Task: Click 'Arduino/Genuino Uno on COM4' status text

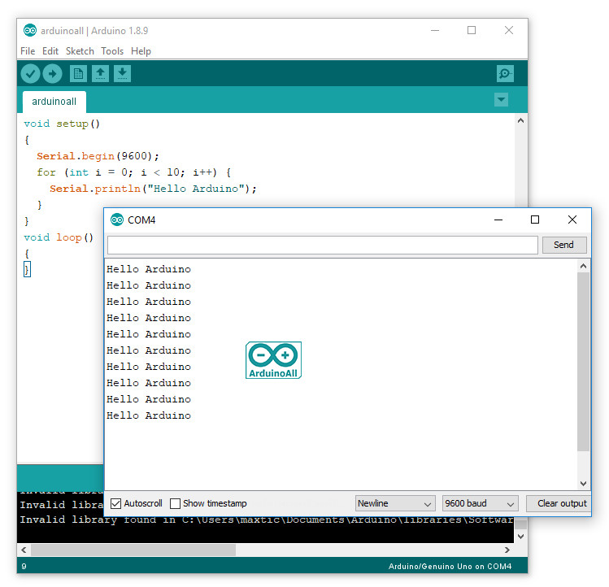Action: pyautogui.click(x=450, y=567)
